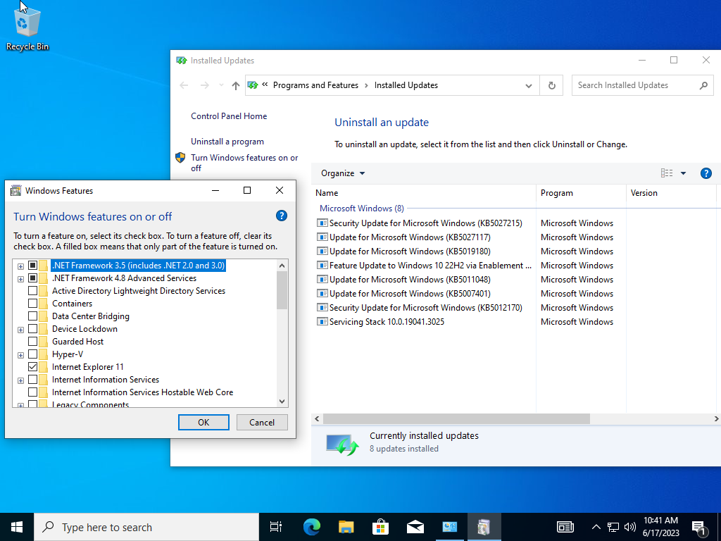The image size is (721, 541).
Task: Click the address bar location icon
Action: coord(253,85)
